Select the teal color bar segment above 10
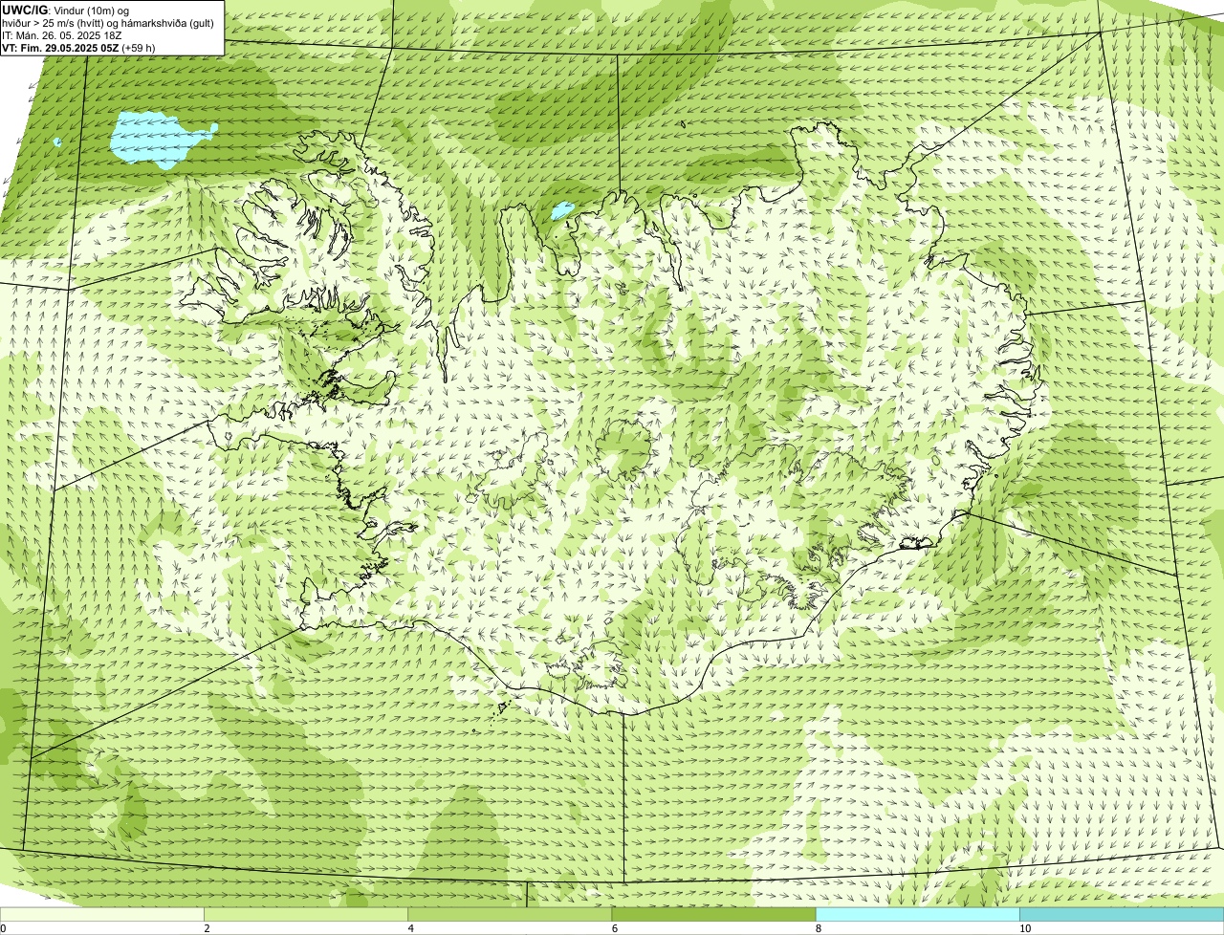This screenshot has width=1224, height=935. pyautogui.click(x=1122, y=915)
